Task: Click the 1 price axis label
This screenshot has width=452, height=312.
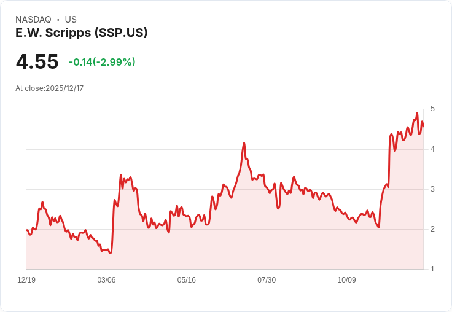Action: pyautogui.click(x=432, y=269)
